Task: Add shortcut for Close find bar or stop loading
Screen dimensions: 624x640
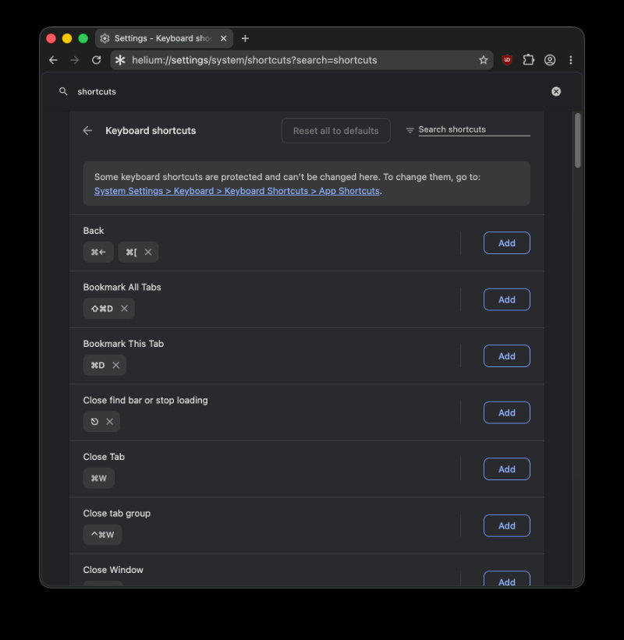Action: pyautogui.click(x=507, y=412)
